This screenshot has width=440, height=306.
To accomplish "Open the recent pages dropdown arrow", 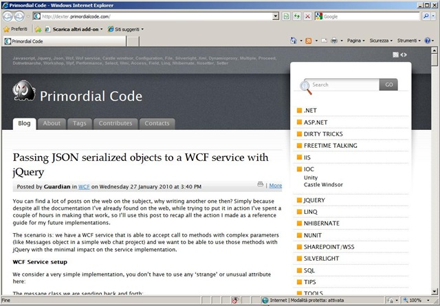I will pos(28,17).
